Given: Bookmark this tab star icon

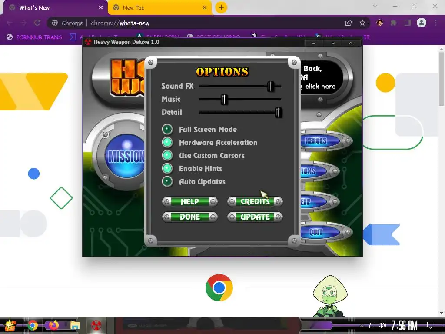Looking at the screenshot, I should (x=362, y=23).
